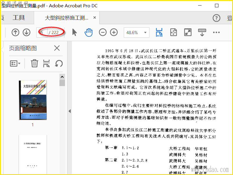Click page label 1 under cover thumbnail
Image resolution: width=233 pixels, height=175 pixels.
tap(33, 125)
